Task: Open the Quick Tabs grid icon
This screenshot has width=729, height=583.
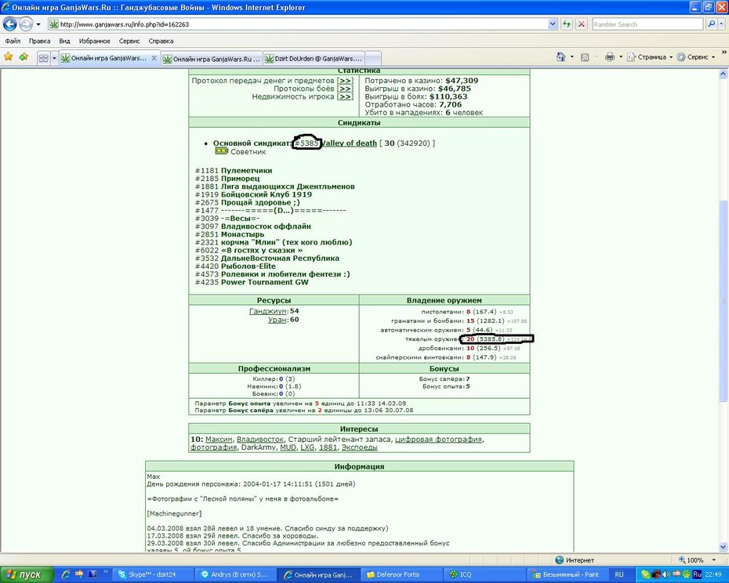Action: 43,58
